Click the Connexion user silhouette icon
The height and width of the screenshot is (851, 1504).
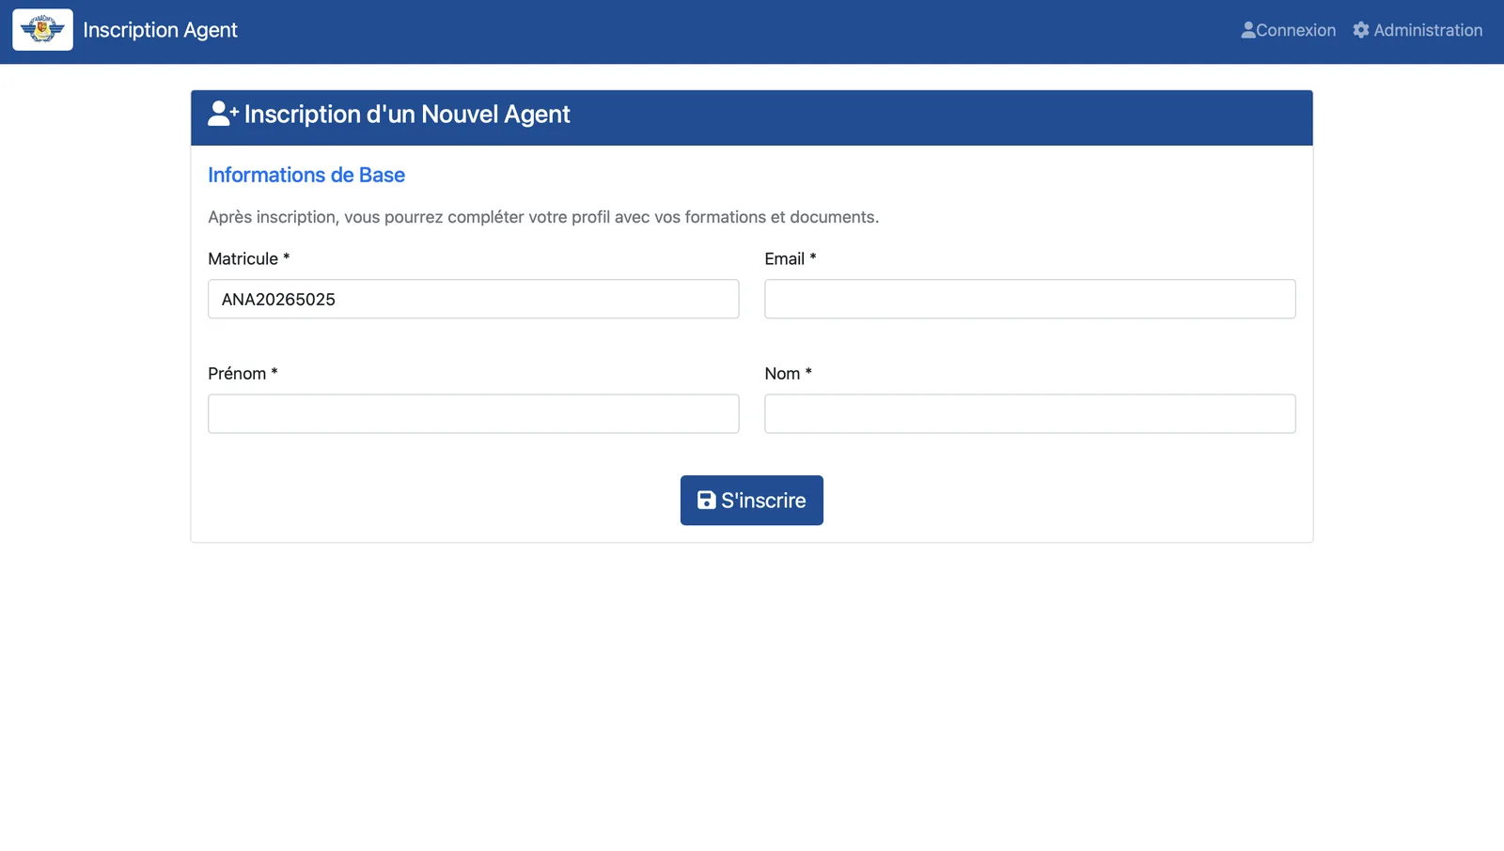click(x=1248, y=30)
